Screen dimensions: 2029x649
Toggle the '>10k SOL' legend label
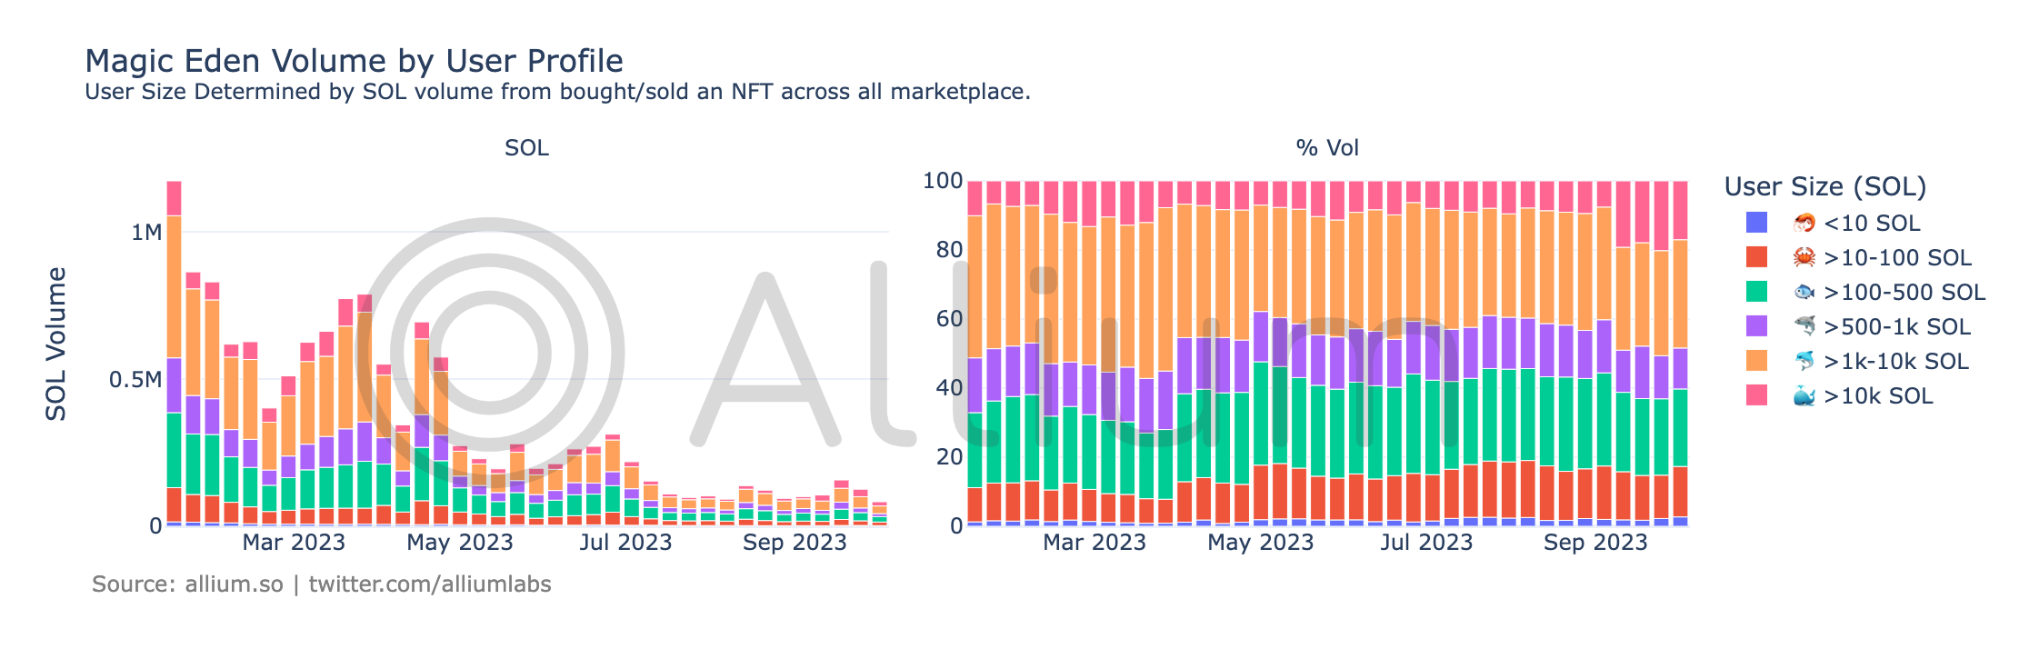point(1878,395)
